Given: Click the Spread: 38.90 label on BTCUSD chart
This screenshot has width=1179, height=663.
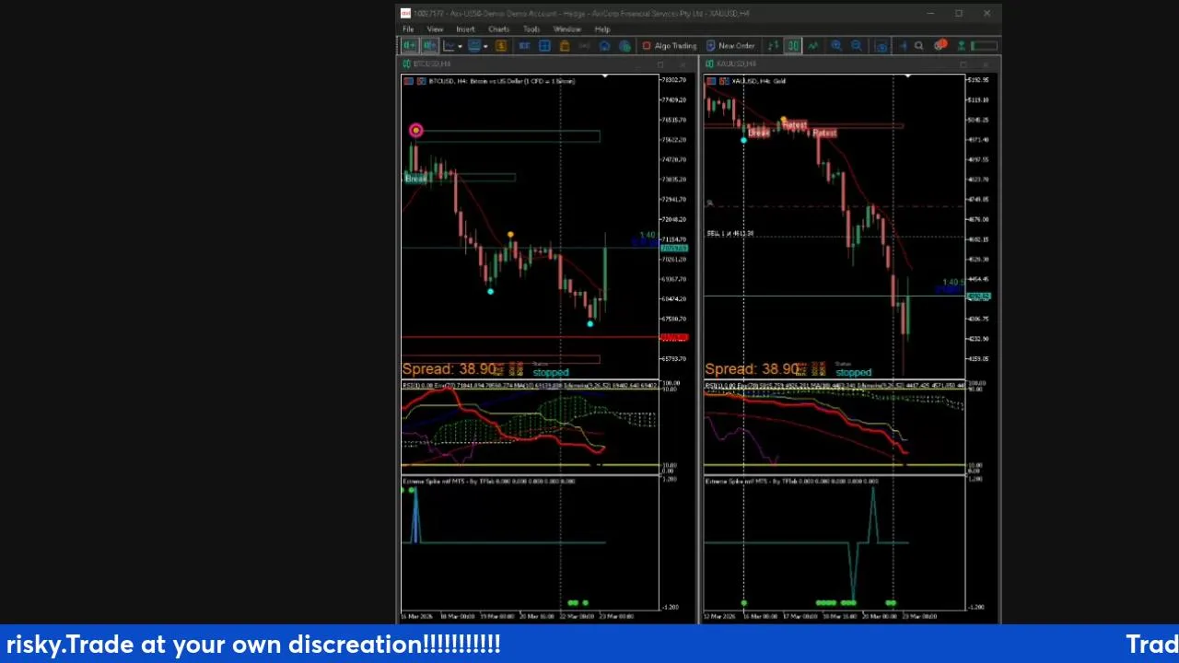Looking at the screenshot, I should 449,369.
